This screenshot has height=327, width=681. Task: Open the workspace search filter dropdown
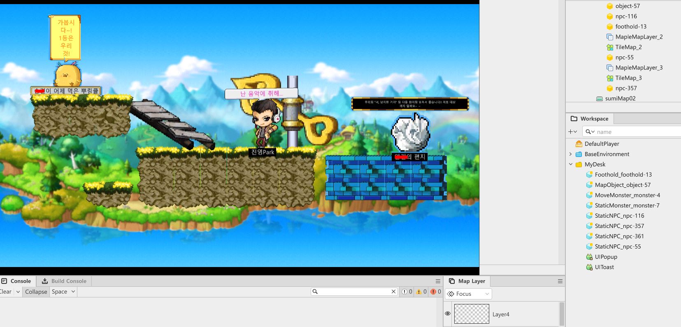pos(590,132)
